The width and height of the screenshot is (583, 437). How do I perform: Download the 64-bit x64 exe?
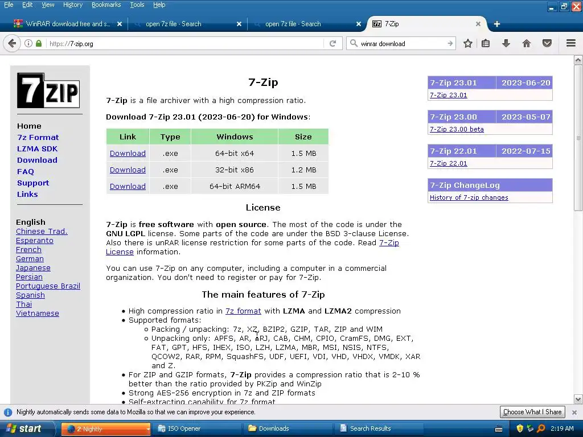(x=128, y=154)
